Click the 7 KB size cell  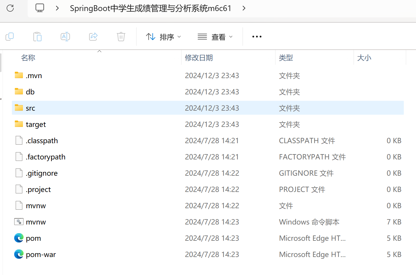[394, 222]
